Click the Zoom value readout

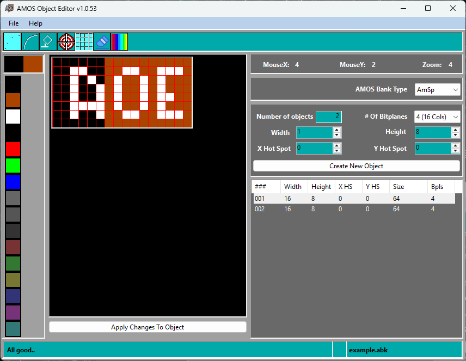click(450, 65)
